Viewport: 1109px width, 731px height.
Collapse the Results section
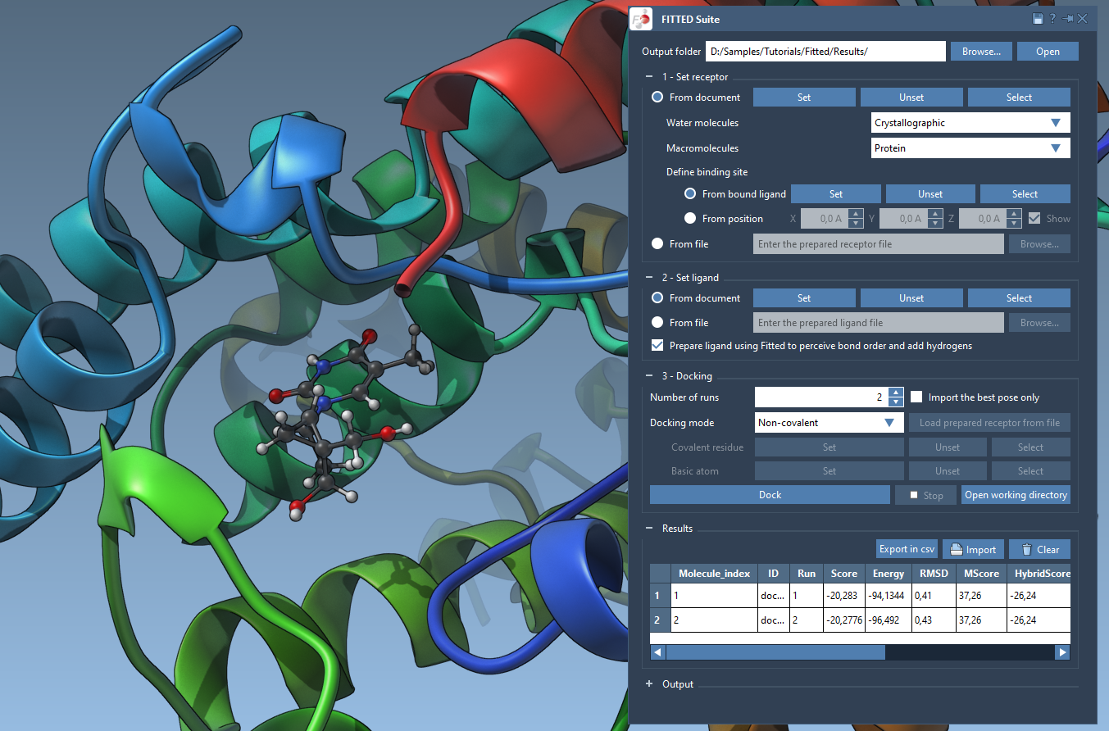tap(650, 529)
